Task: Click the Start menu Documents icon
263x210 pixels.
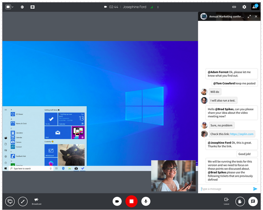Action: (6, 144)
